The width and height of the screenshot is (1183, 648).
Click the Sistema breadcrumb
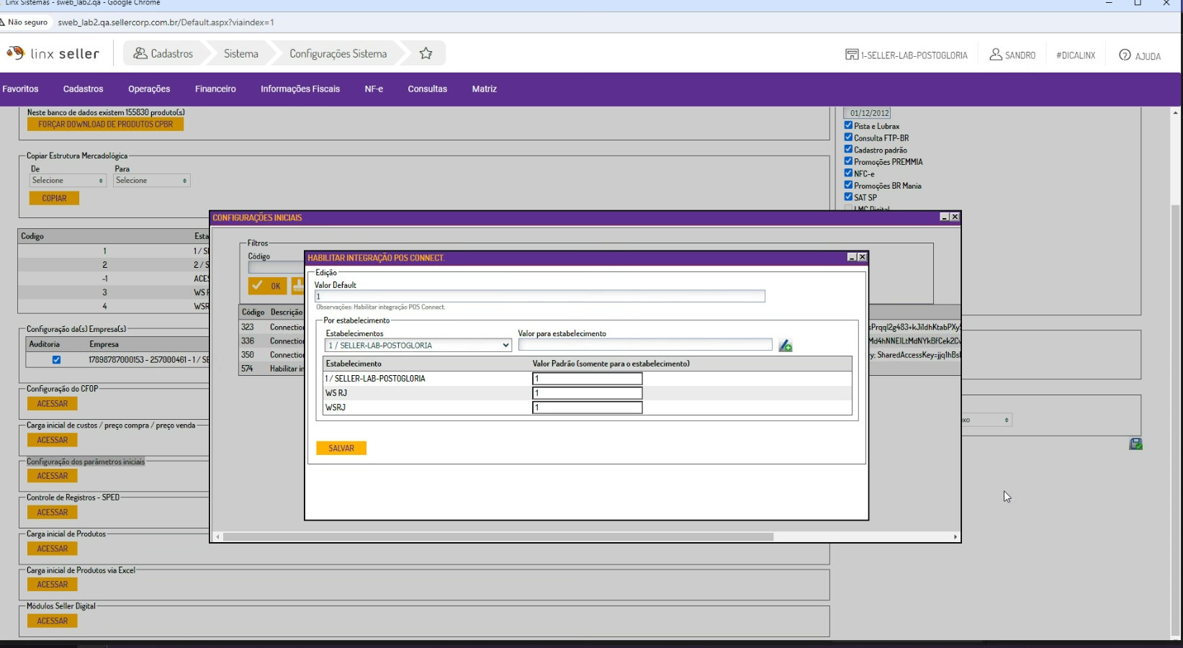240,53
